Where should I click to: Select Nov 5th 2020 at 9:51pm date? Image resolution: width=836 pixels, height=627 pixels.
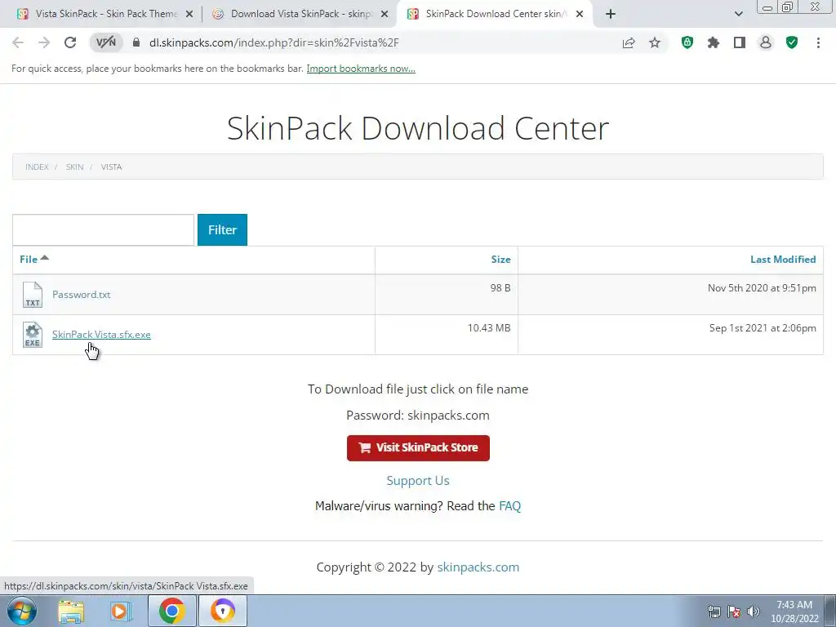[x=762, y=288]
